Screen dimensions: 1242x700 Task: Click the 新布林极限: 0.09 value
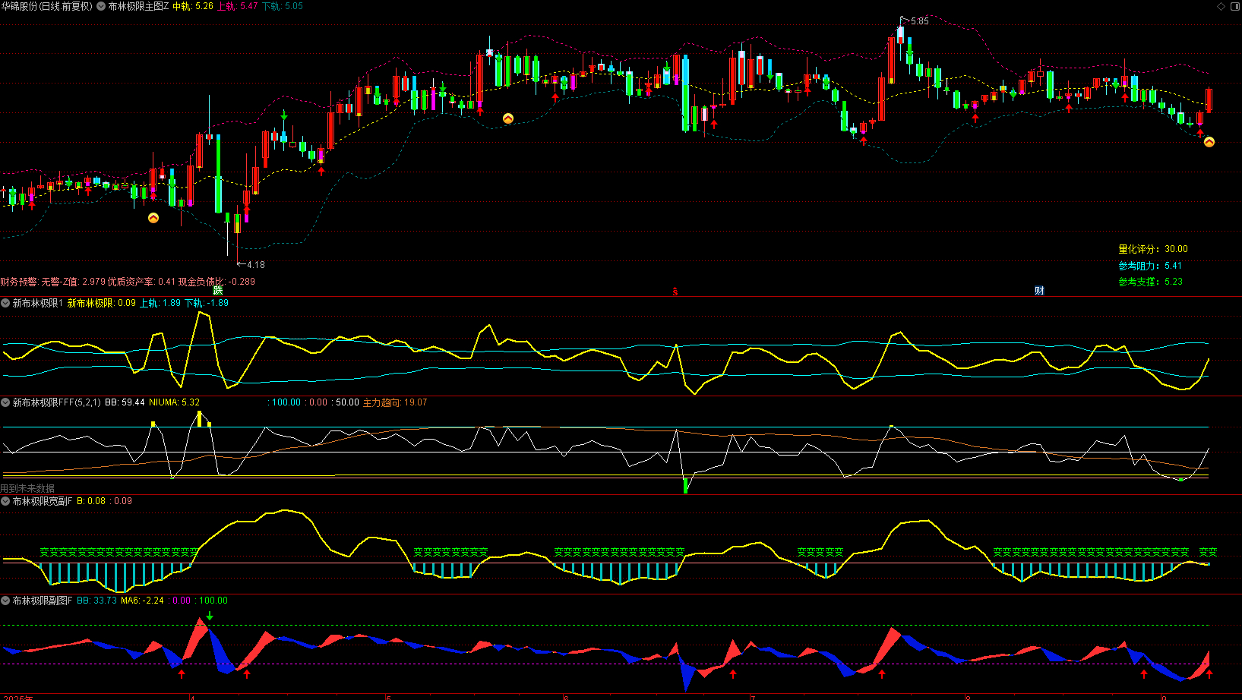(x=102, y=303)
